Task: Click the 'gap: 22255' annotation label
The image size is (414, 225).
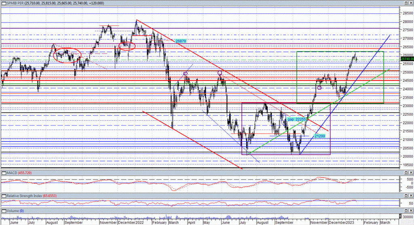Action: [297, 119]
